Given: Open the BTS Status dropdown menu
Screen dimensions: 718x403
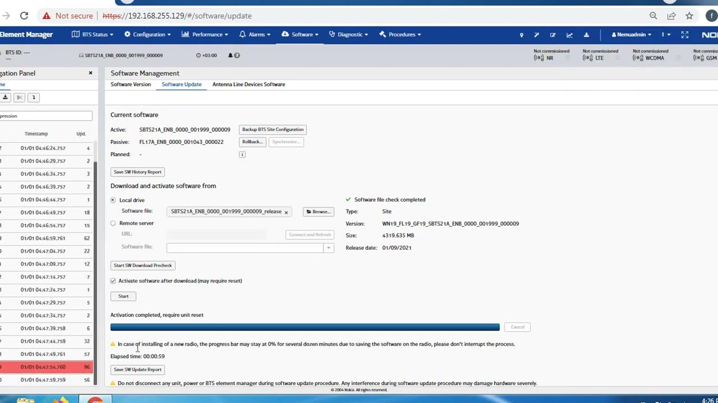Looking at the screenshot, I should (93, 35).
